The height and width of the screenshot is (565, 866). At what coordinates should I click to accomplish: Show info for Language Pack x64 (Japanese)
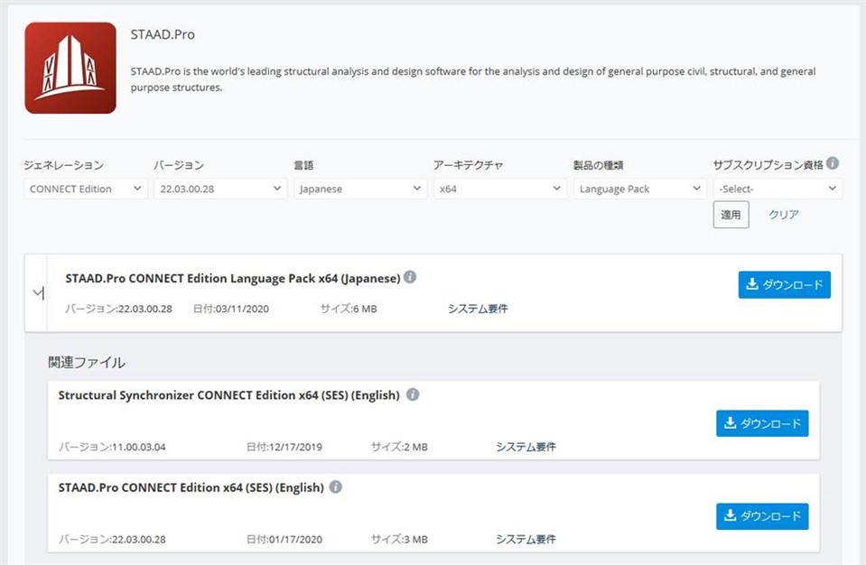point(410,277)
